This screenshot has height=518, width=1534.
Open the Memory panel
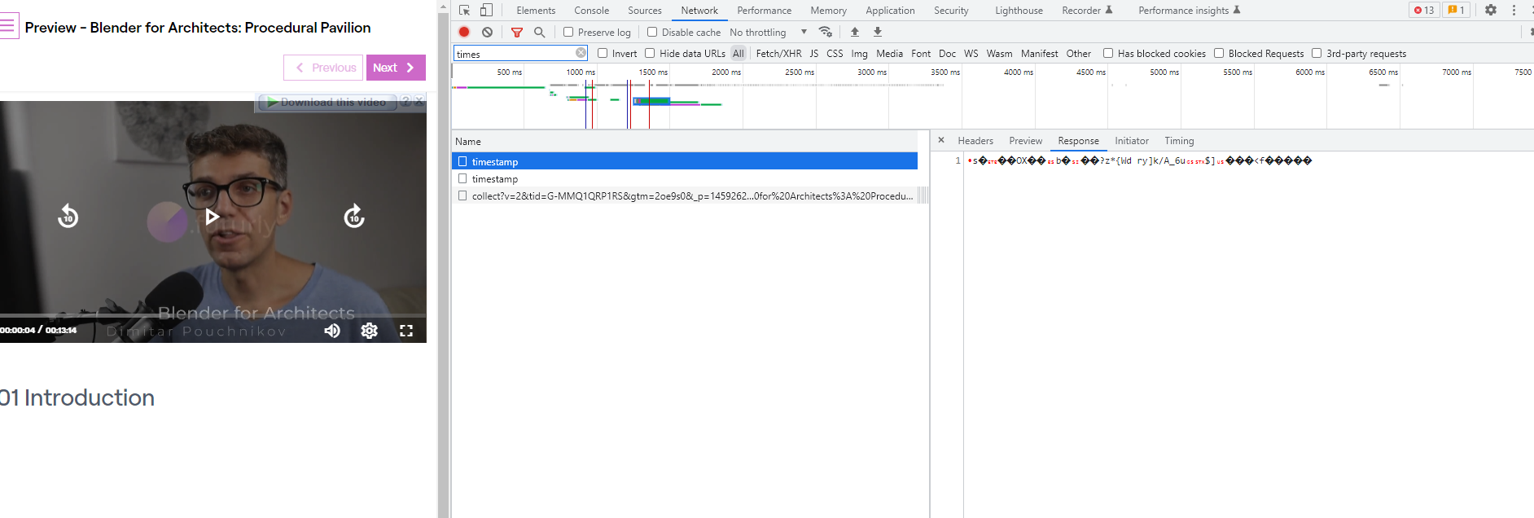point(829,11)
